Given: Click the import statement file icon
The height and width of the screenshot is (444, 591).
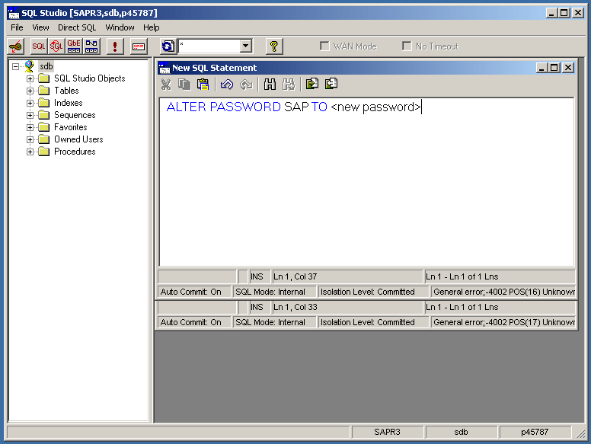Looking at the screenshot, I should pyautogui.click(x=312, y=83).
